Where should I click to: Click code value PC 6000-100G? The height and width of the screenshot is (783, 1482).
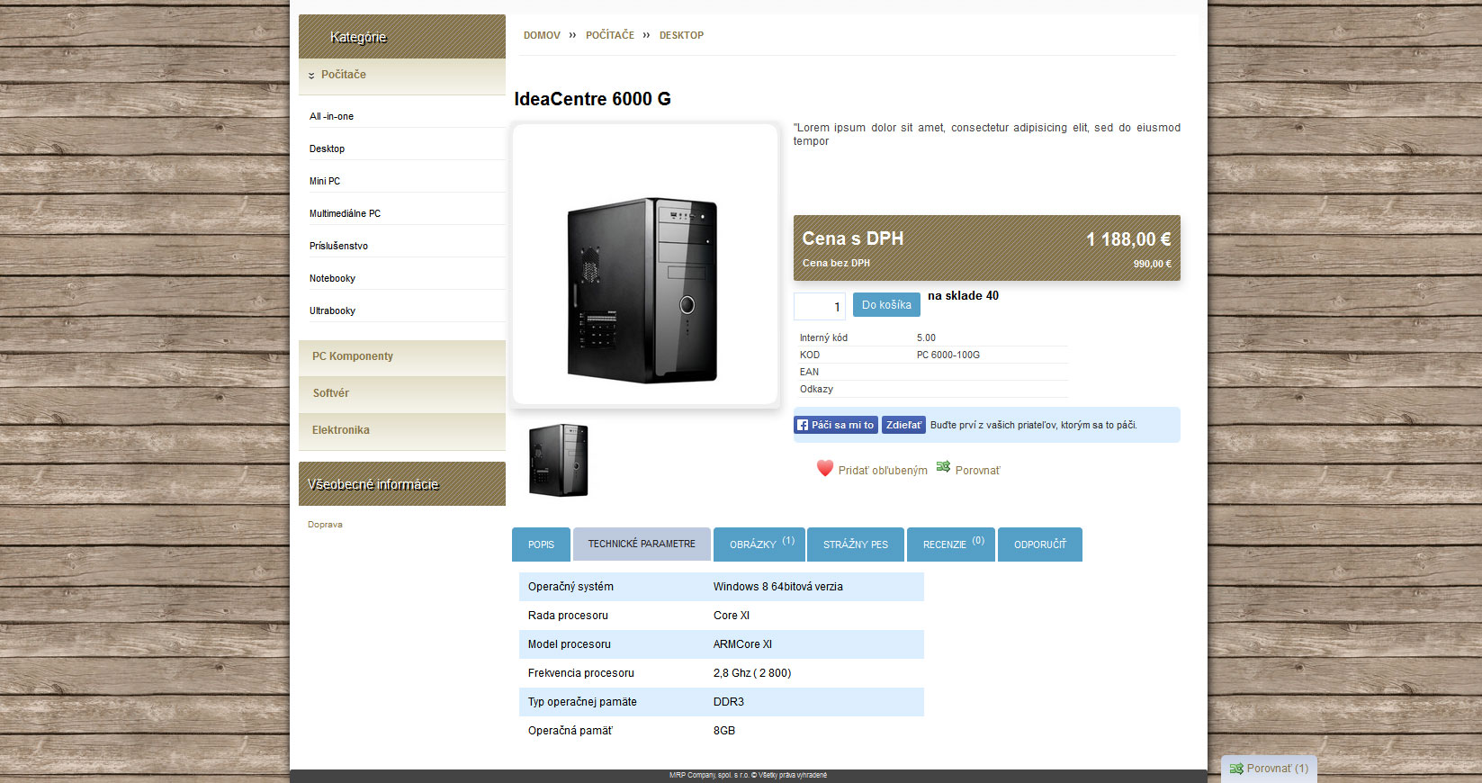point(948,355)
